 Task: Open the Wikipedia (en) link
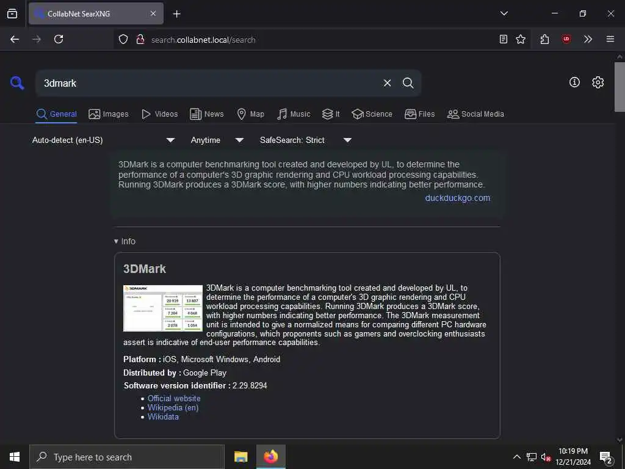coord(173,407)
